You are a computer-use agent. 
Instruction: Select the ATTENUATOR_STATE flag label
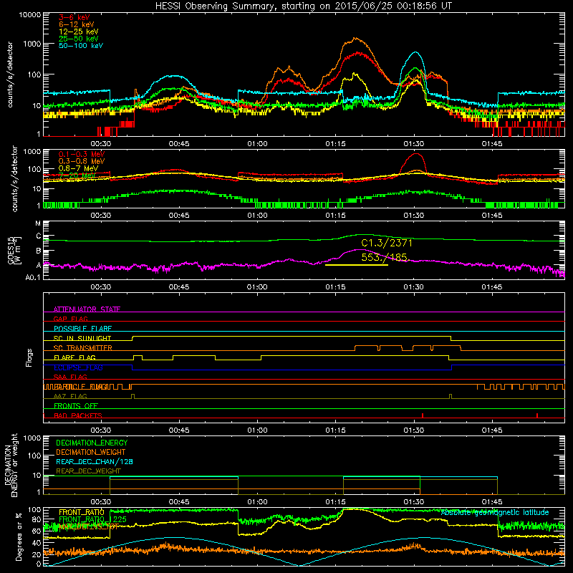point(87,309)
